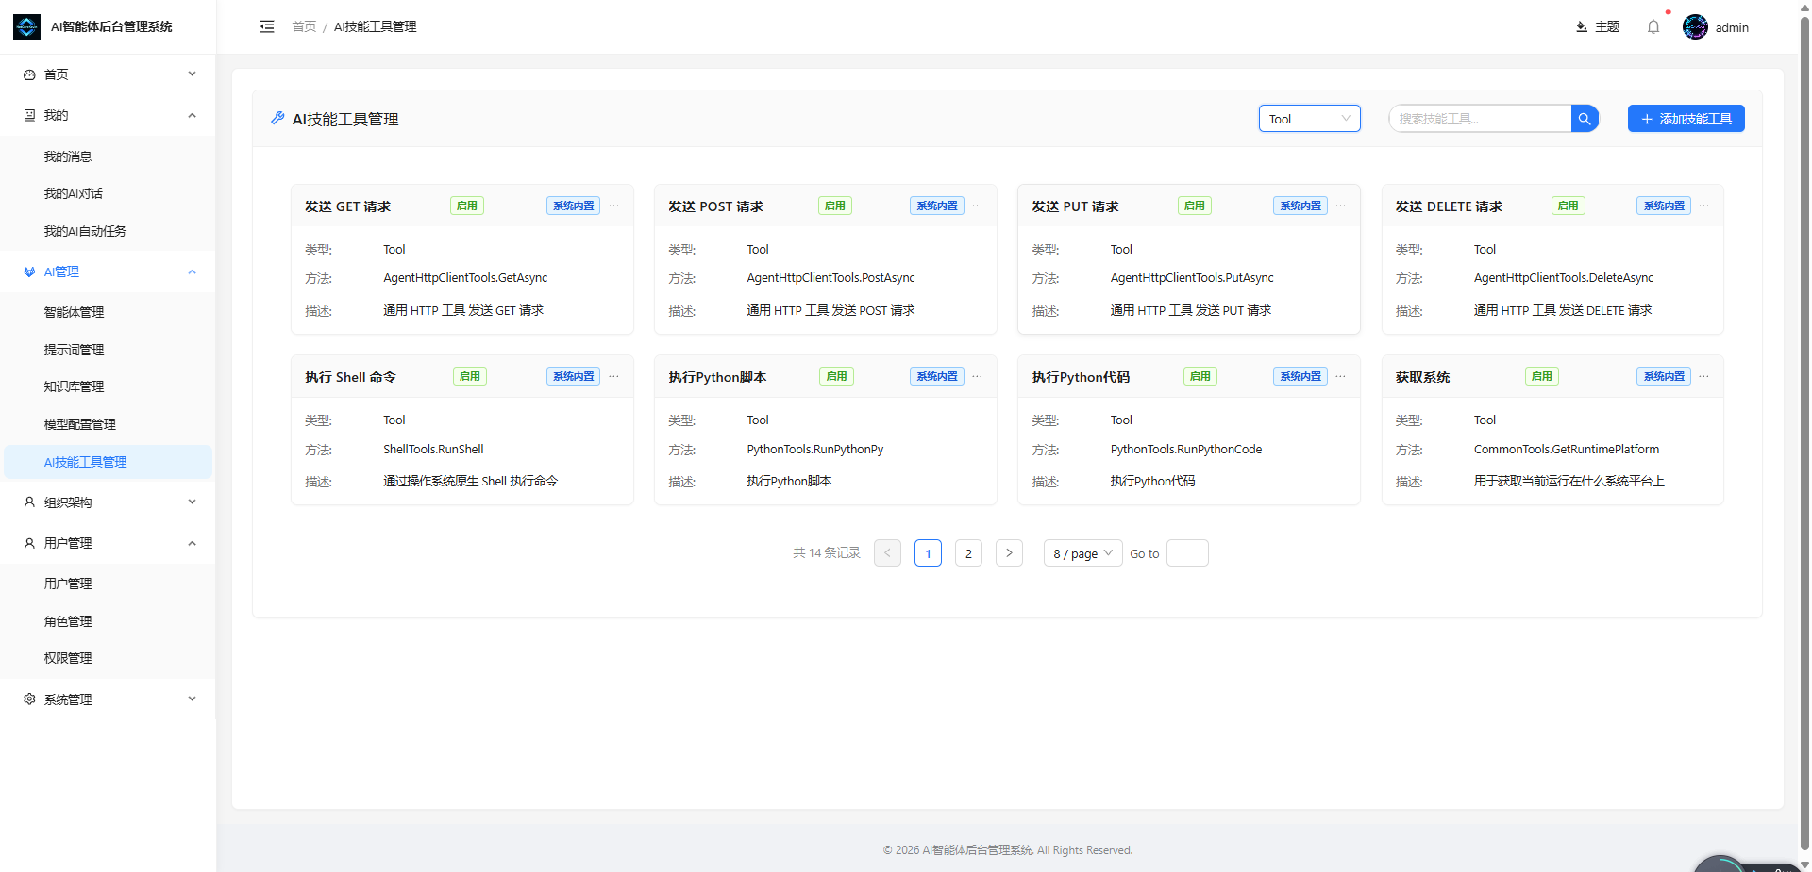The image size is (1812, 872).
Task: Open 智能体管理 menu item
Action: click(108, 312)
